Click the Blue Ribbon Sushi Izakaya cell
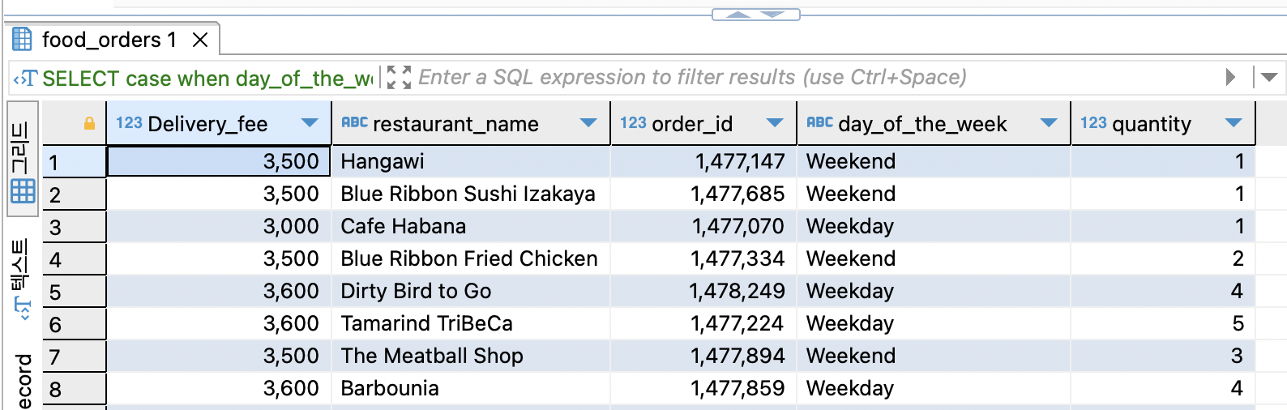1287x410 pixels. (471, 194)
